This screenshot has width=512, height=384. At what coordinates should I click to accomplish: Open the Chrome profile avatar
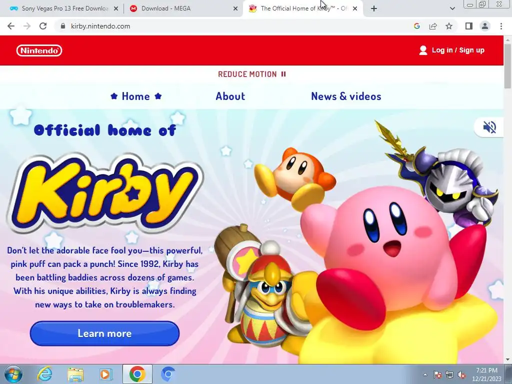click(485, 26)
